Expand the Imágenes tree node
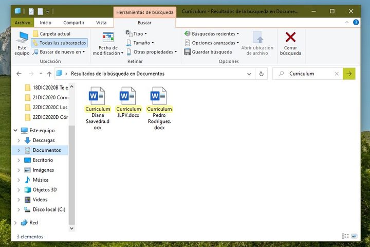This screenshot has height=247, width=370. point(18,170)
